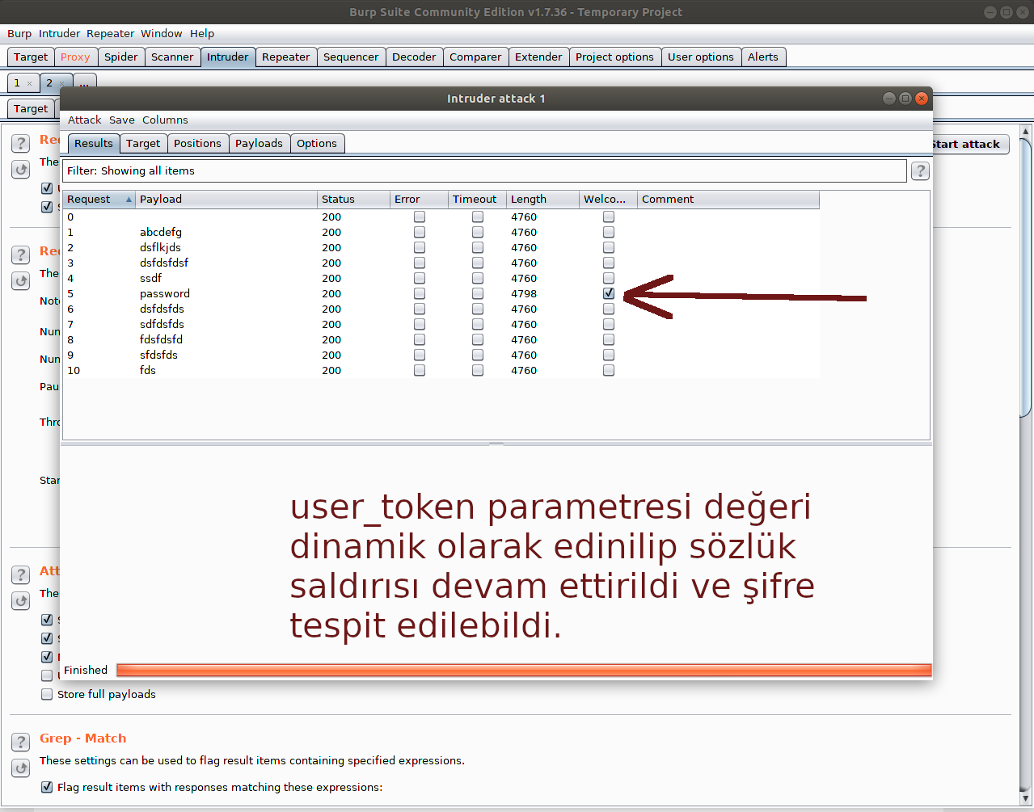Click the Finished attack progress bar
The height and width of the screenshot is (812, 1034).
pos(524,670)
